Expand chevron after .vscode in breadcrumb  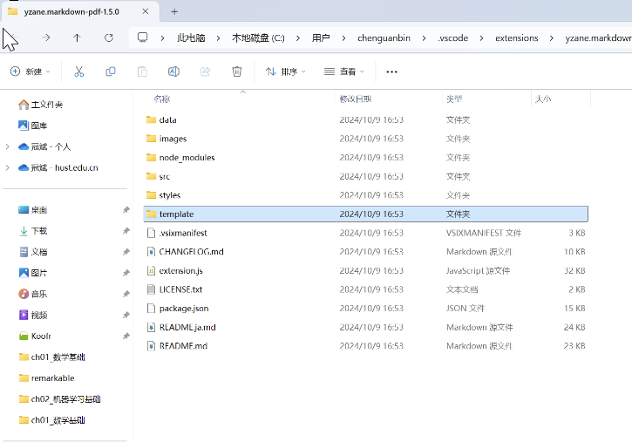[482, 37]
